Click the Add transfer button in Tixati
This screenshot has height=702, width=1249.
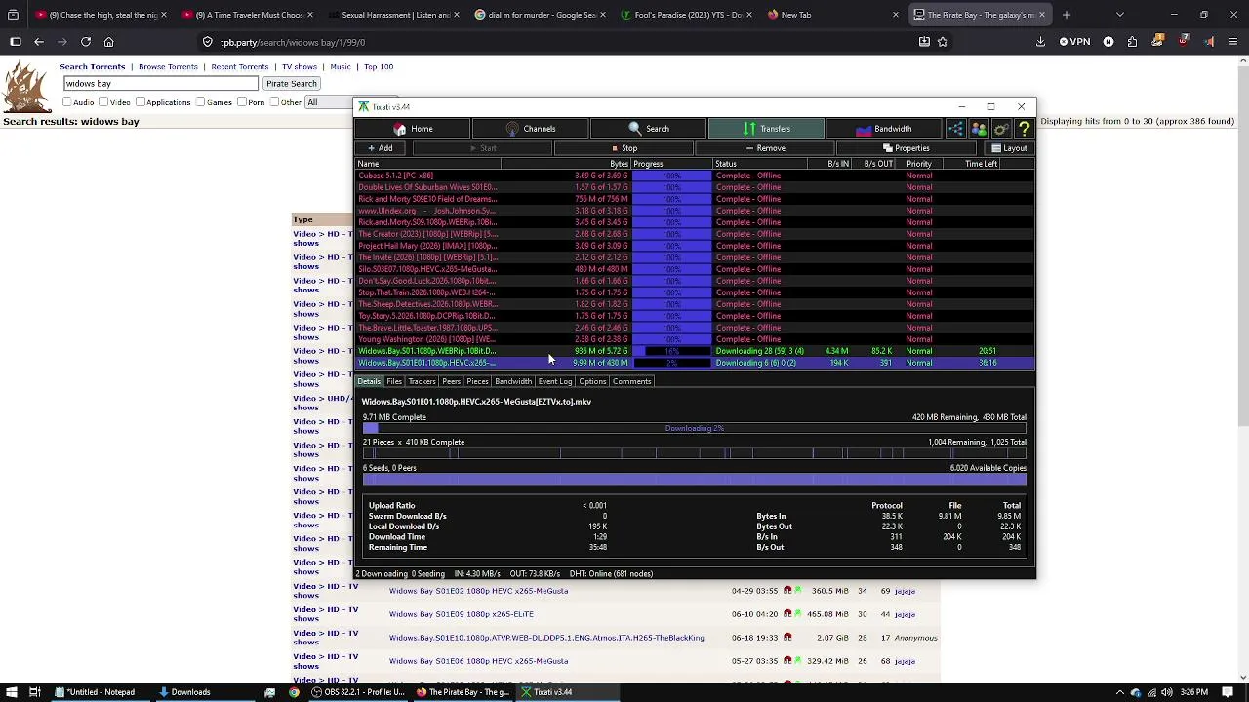[x=381, y=148]
